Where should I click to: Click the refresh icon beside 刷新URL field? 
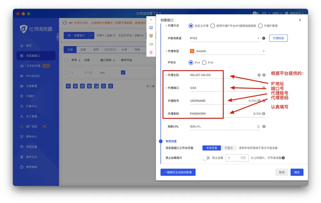click(258, 126)
